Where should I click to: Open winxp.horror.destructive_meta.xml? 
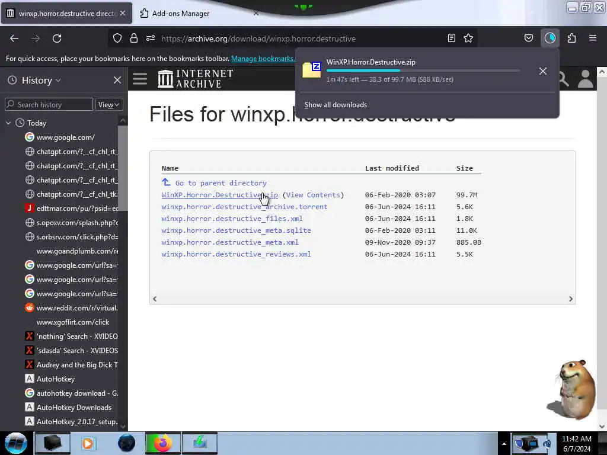(230, 242)
